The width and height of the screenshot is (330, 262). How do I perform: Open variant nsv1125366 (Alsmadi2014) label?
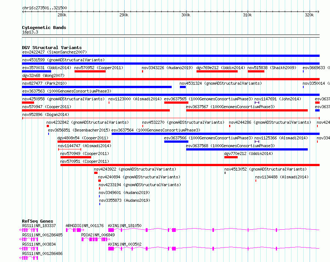(281, 138)
